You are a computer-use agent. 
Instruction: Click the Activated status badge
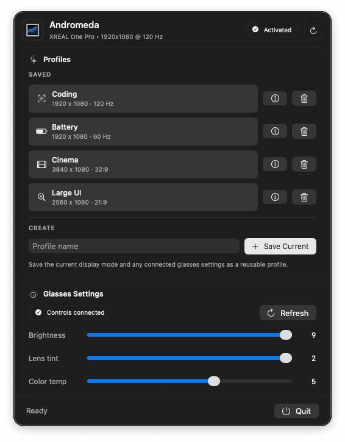click(x=272, y=30)
